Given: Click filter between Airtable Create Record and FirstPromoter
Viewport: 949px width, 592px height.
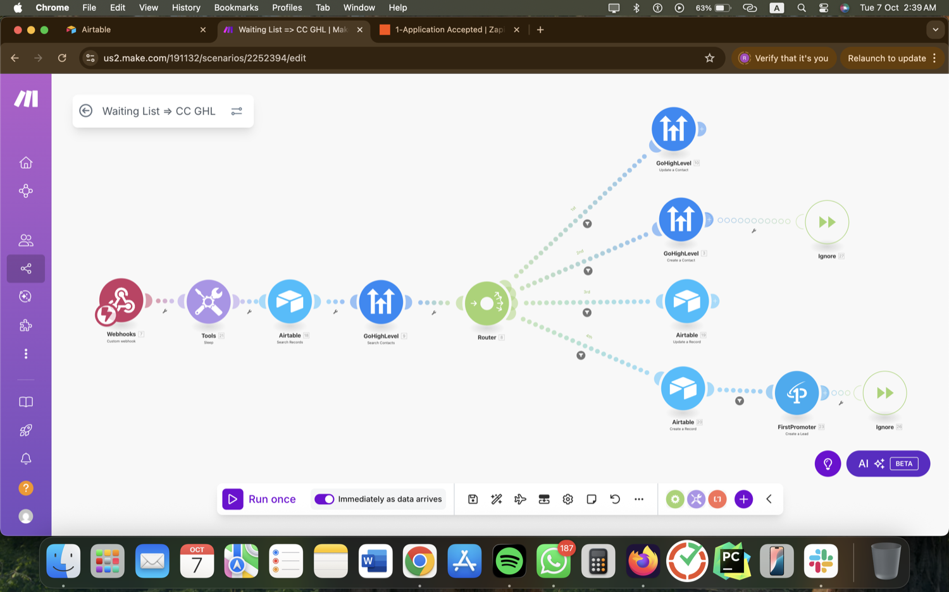Looking at the screenshot, I should point(739,401).
